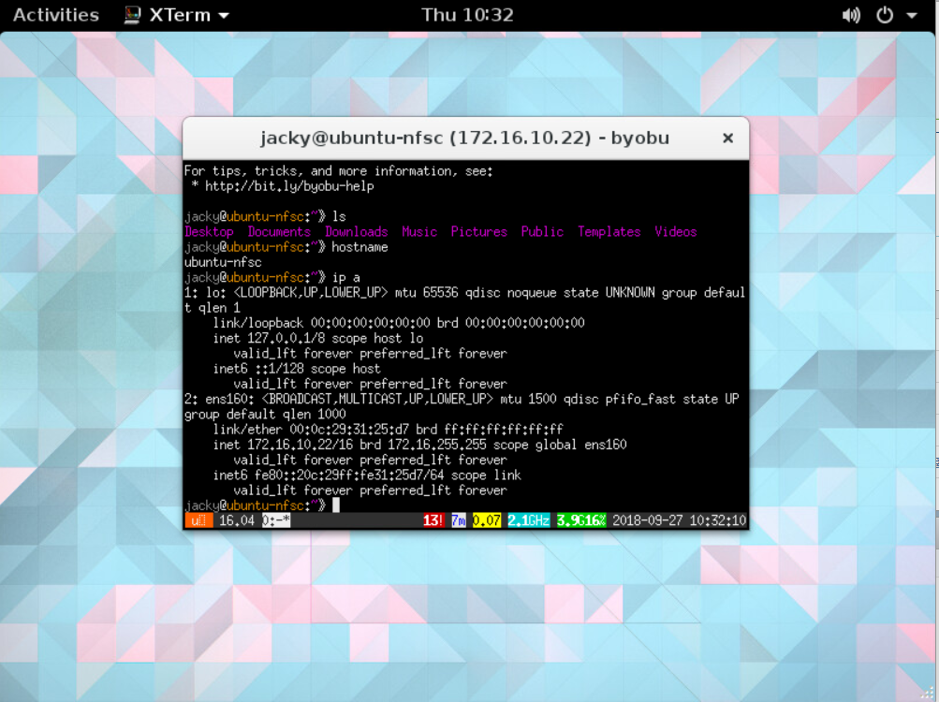Image resolution: width=939 pixels, height=702 pixels.
Task: Click the http://bit.ly/byobu-help URL
Action: (x=289, y=186)
